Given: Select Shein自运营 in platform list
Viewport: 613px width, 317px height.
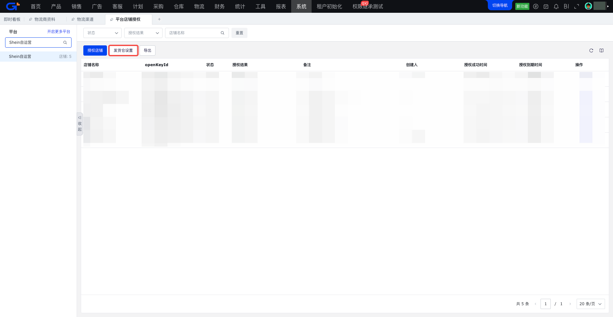Looking at the screenshot, I should [38, 57].
